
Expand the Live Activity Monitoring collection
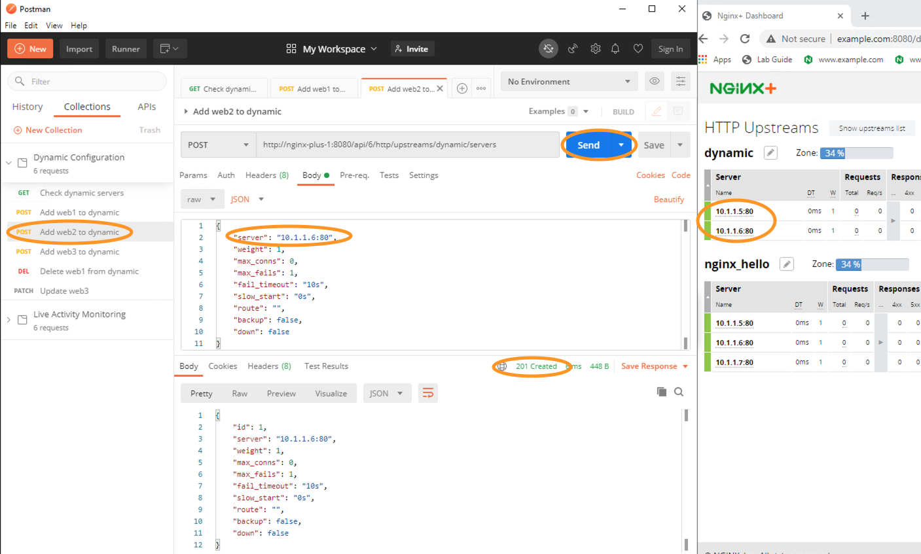(x=9, y=319)
